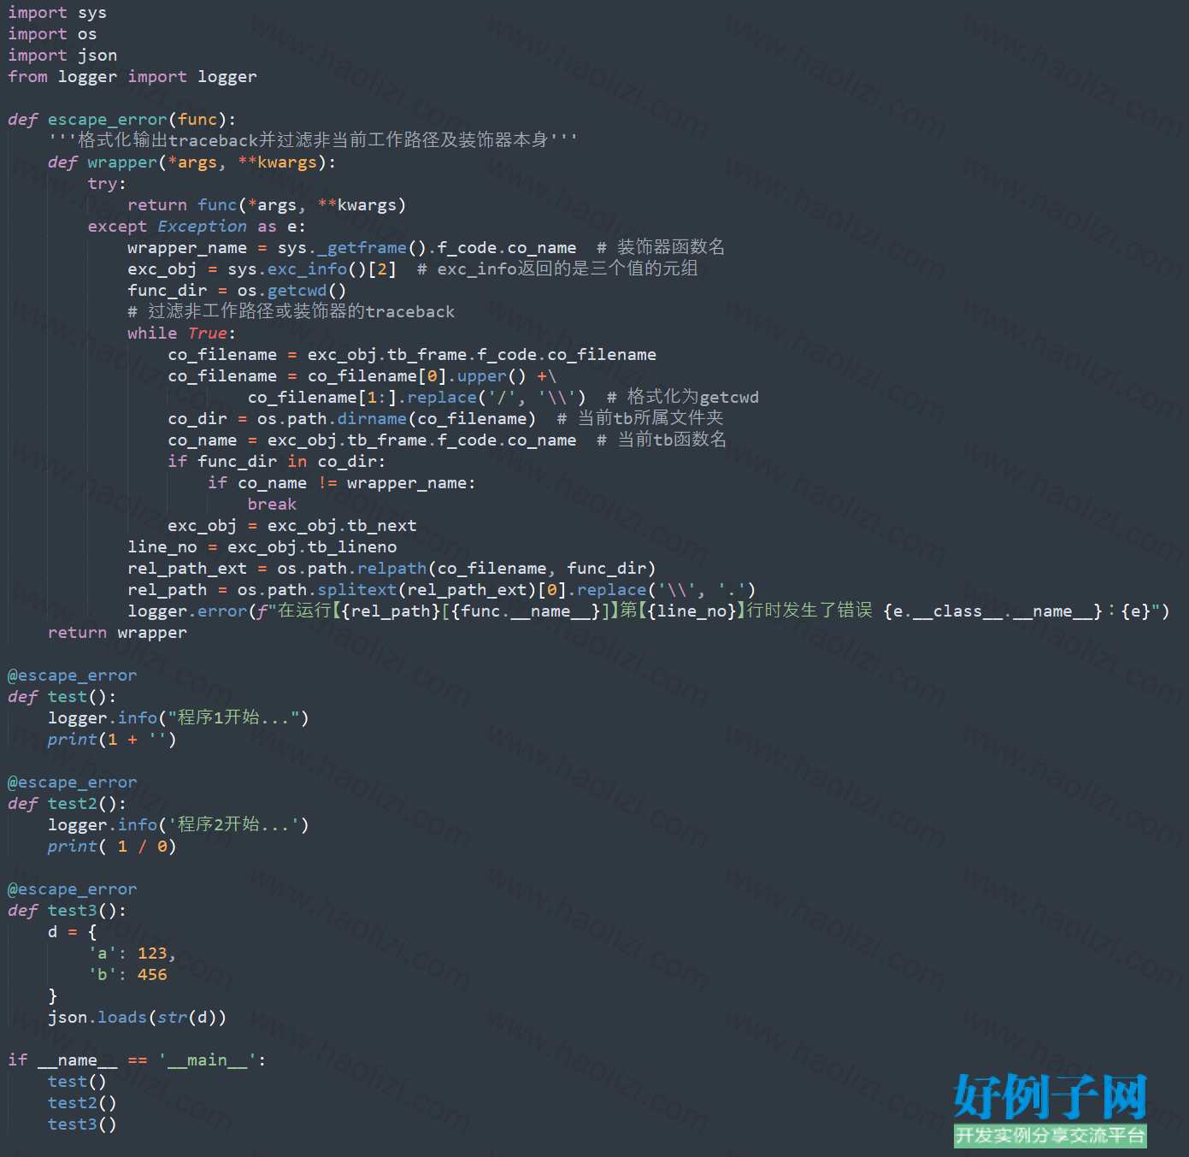Click 'if func_dir in co_dir:' line
Viewport: 1189px width, 1157px height.
[x=277, y=462]
